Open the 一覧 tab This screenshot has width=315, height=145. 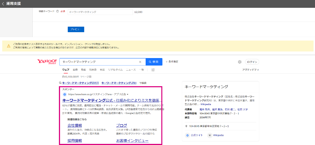[142, 70]
